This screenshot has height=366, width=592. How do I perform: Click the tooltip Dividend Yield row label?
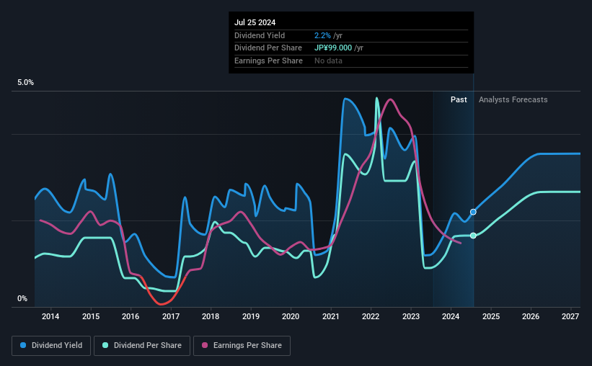click(x=260, y=35)
